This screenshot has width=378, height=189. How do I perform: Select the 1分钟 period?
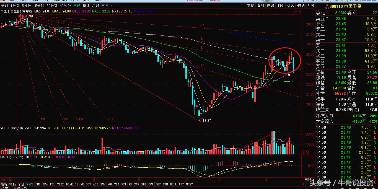pos(15,6)
